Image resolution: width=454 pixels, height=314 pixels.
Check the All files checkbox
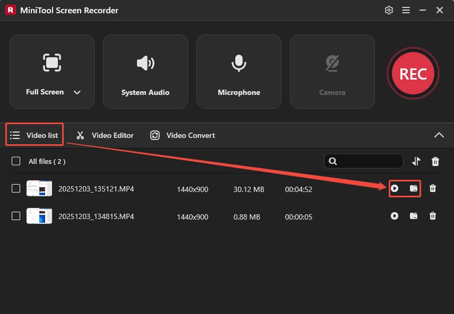[15, 161]
